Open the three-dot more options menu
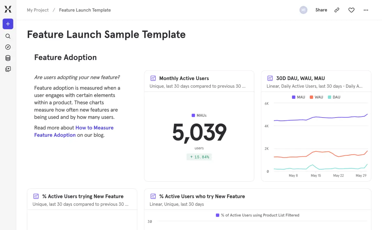The height and width of the screenshot is (230, 382). [366, 10]
